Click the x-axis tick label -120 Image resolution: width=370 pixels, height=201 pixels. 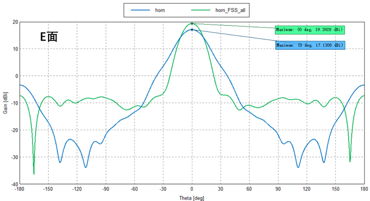[77, 189]
